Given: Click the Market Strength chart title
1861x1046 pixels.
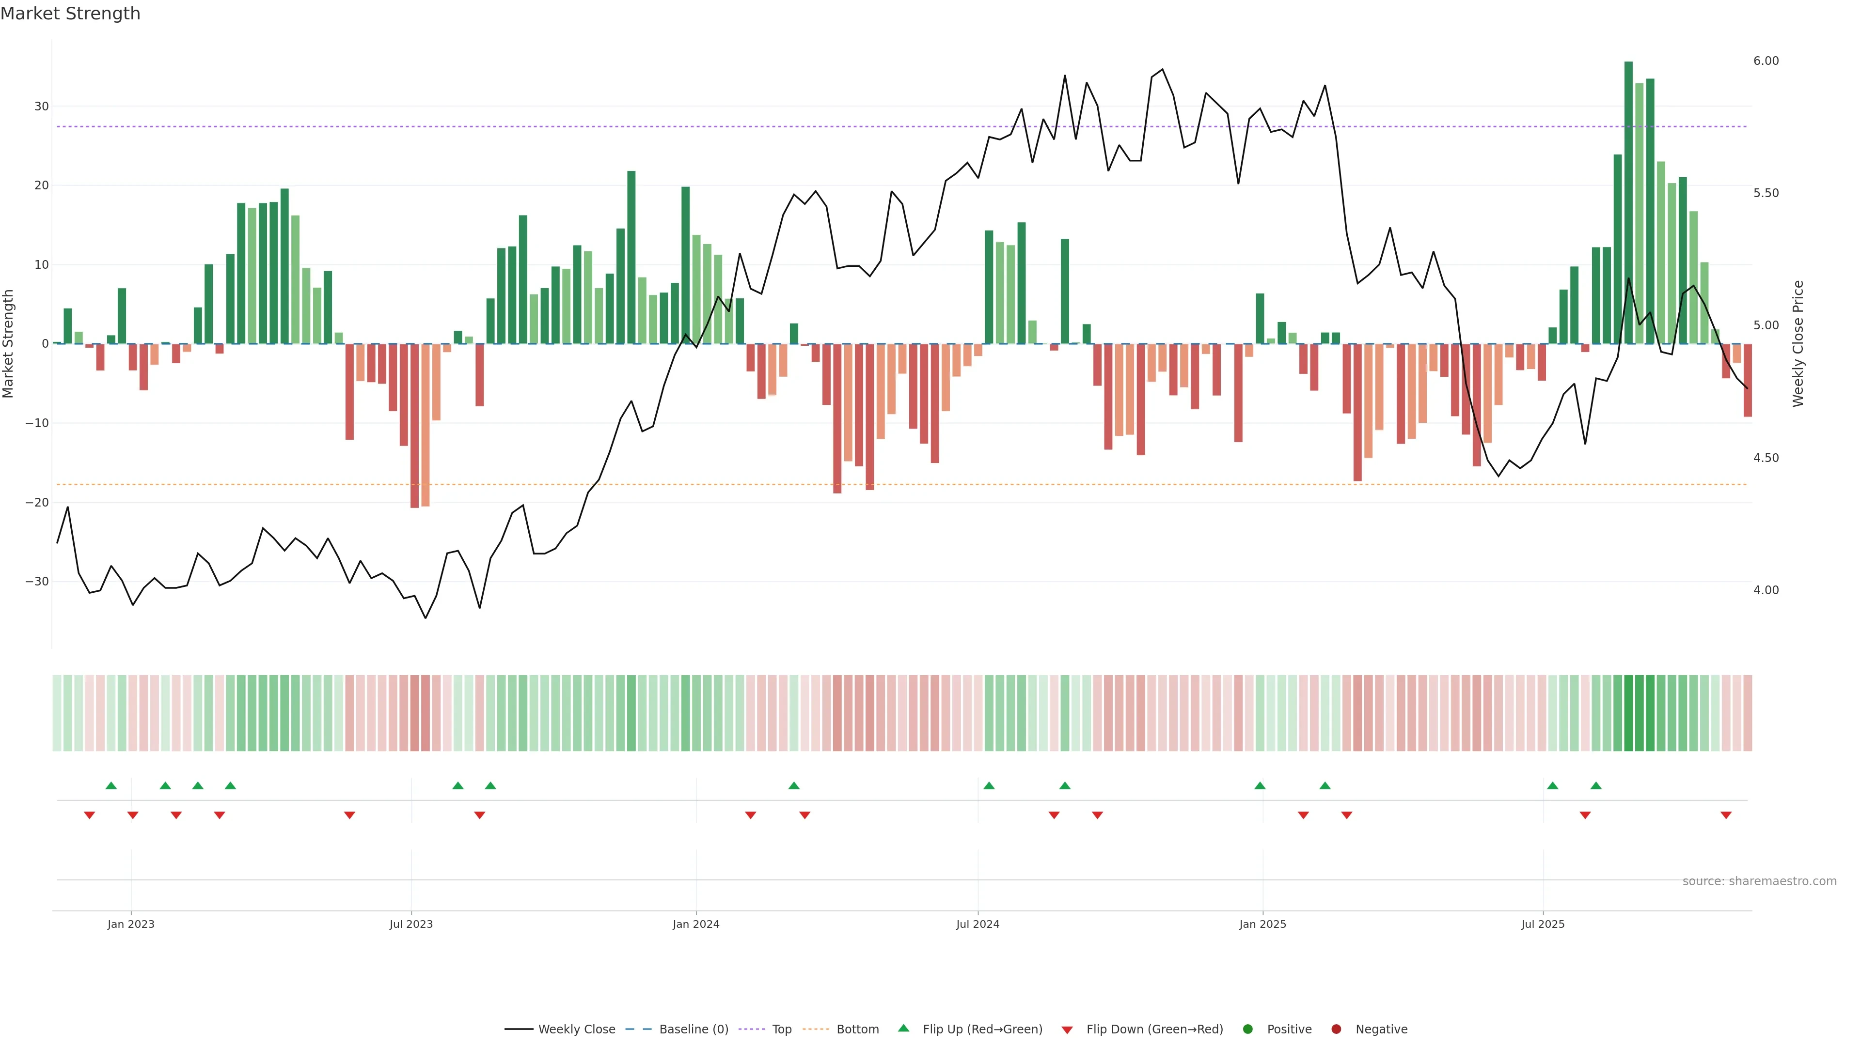Looking at the screenshot, I should point(70,14).
